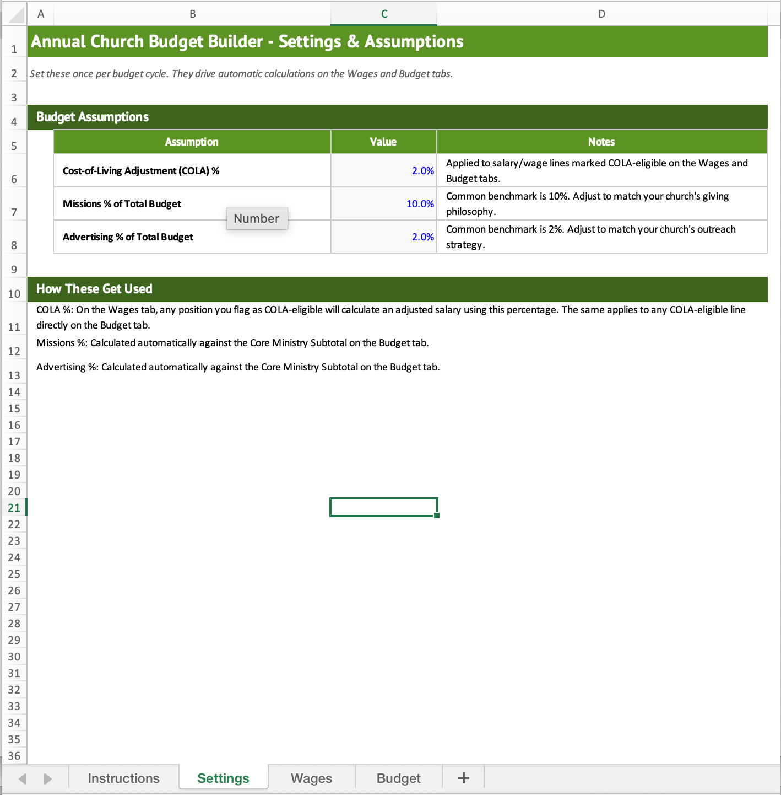Go to next sheet tab arrow
This screenshot has height=795, width=781.
[x=48, y=778]
